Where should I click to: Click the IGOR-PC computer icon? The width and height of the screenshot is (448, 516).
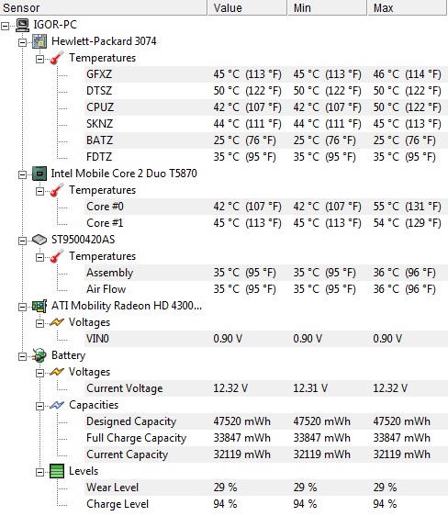coord(22,25)
